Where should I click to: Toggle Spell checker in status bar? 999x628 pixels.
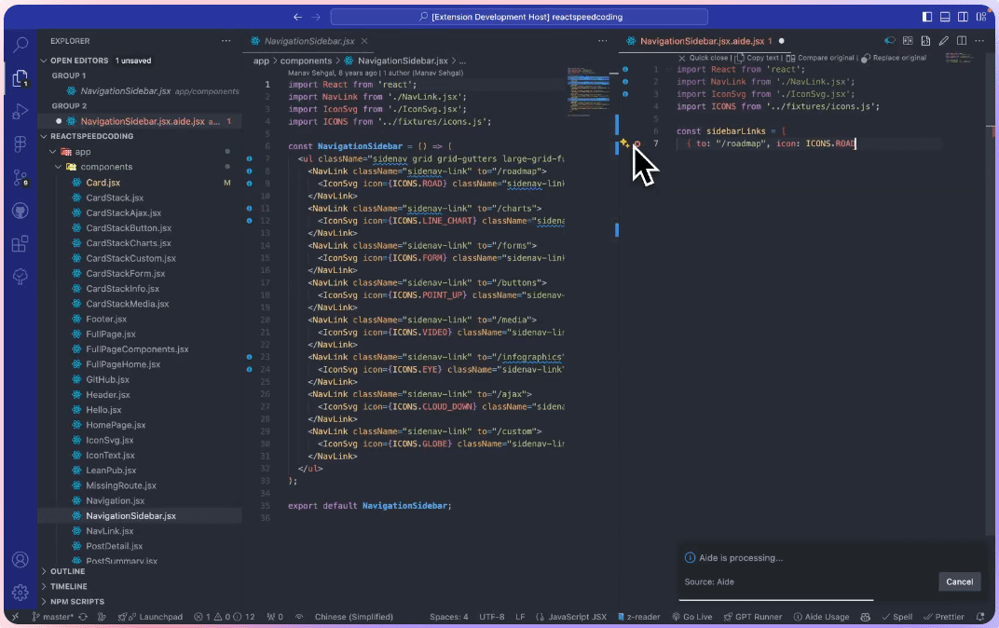point(897,617)
